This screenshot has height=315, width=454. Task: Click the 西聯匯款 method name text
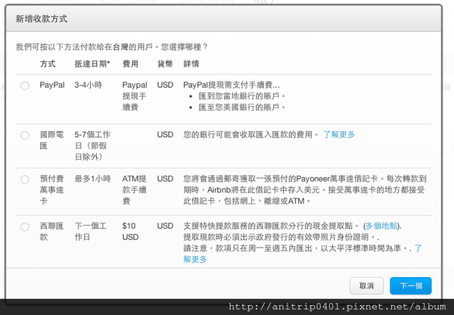point(51,231)
